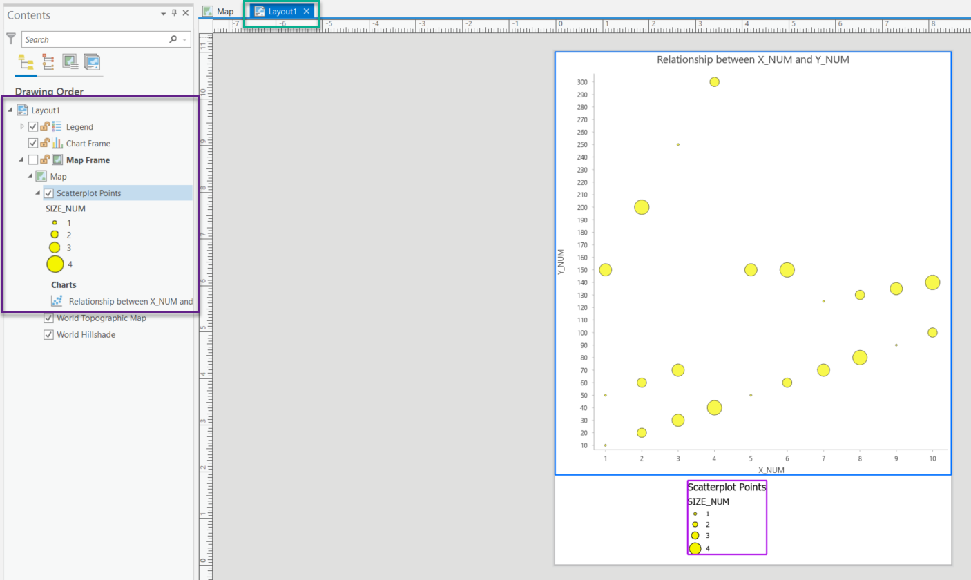Viewport: 971px width, 580px height.
Task: Select the List By Source icon
Action: 47,62
